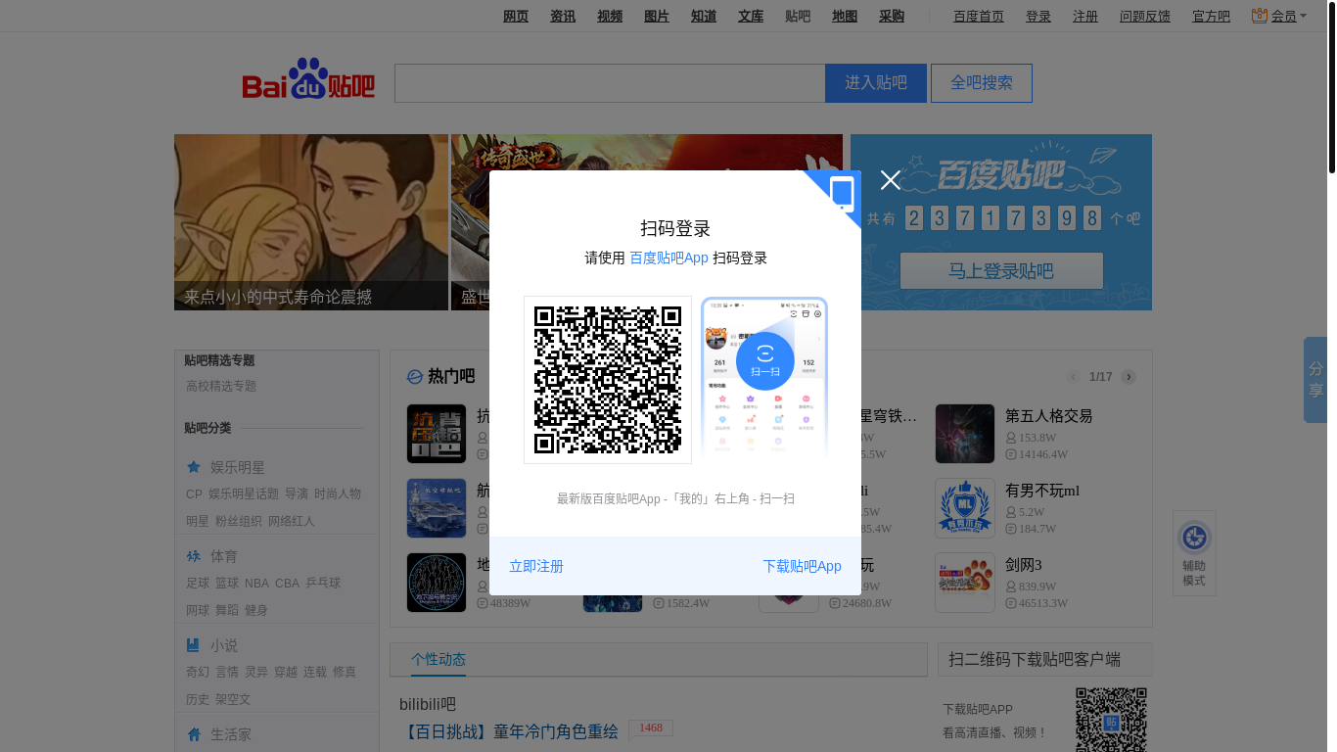Click the Baidu Tieba logo
Image resolution: width=1337 pixels, height=752 pixels.
[308, 80]
